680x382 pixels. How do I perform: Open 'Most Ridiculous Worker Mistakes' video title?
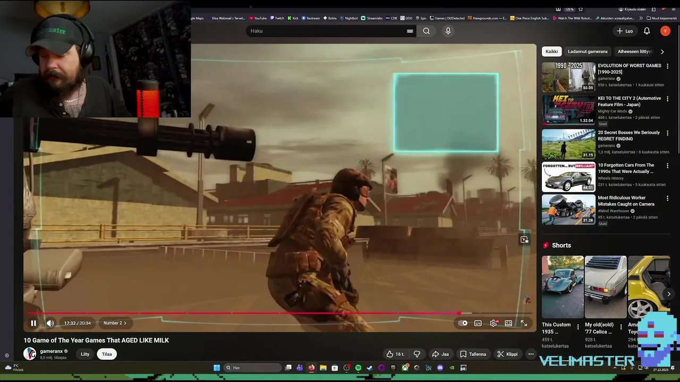626,201
